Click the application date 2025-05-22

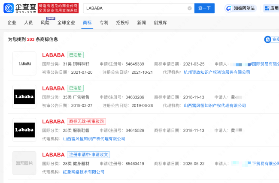pyautogui.click(x=194, y=164)
